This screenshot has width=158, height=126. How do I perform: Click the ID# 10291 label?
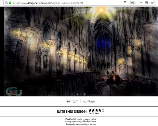(x=72, y=101)
